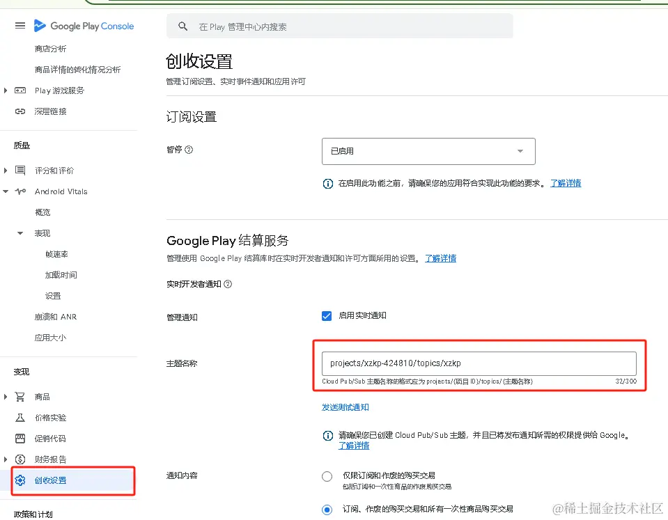Click the info icon beside the Cloud Pub/Sub notice
The width and height of the screenshot is (668, 520).
(x=327, y=436)
